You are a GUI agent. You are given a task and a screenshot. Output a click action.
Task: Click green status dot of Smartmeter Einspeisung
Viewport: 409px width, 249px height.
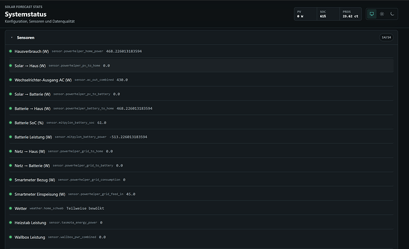pos(11,194)
